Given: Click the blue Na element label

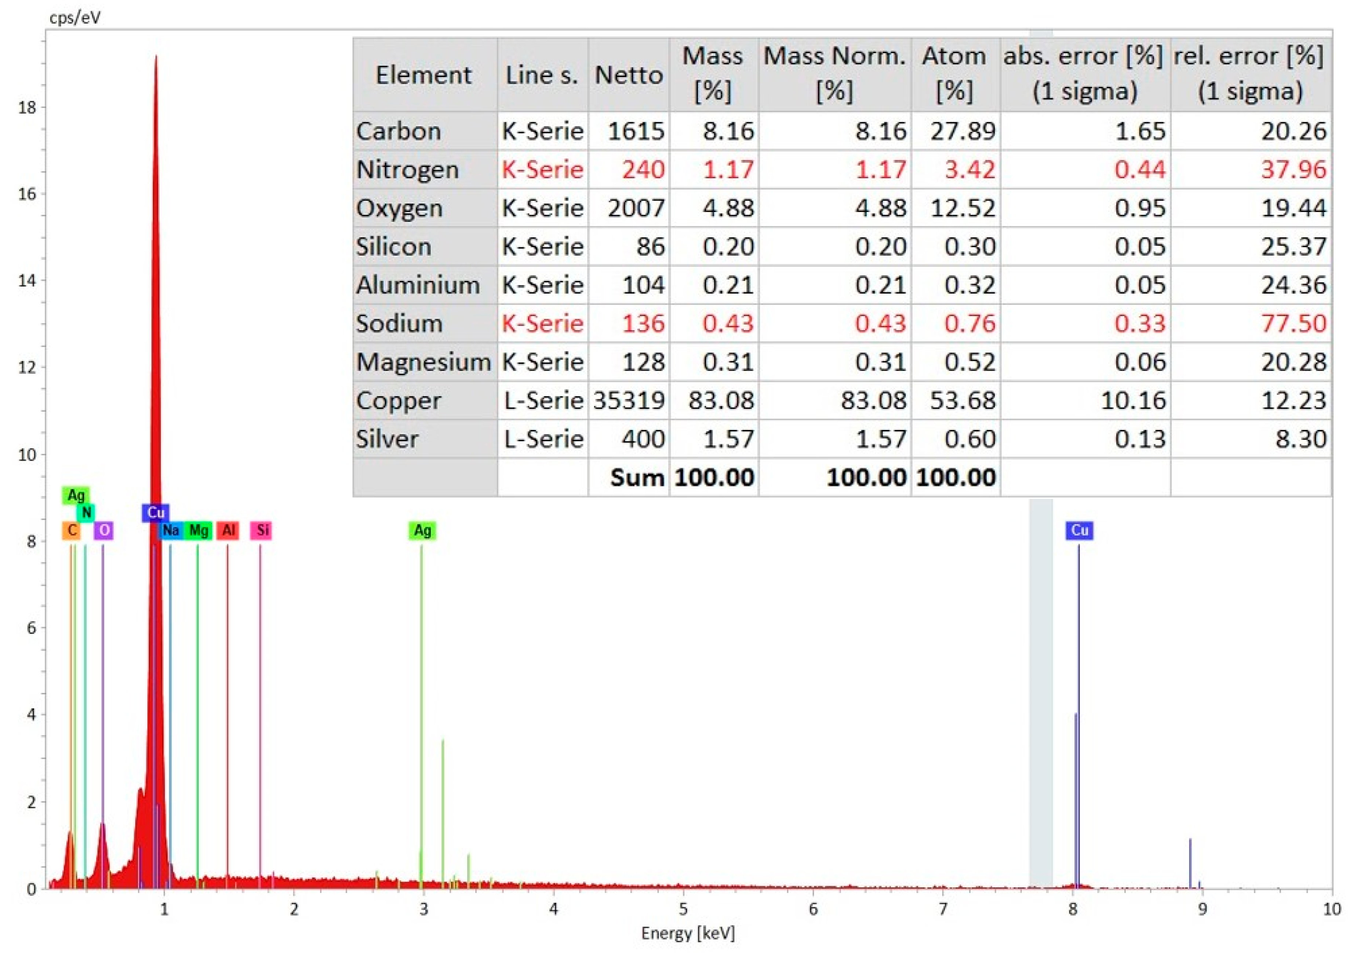Looking at the screenshot, I should coord(171,530).
